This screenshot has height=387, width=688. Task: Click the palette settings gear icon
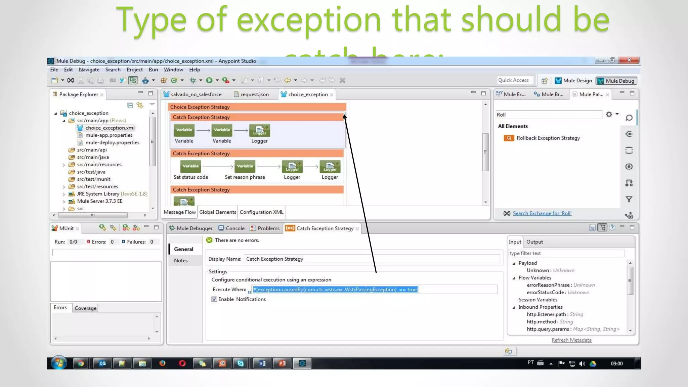pyautogui.click(x=609, y=115)
